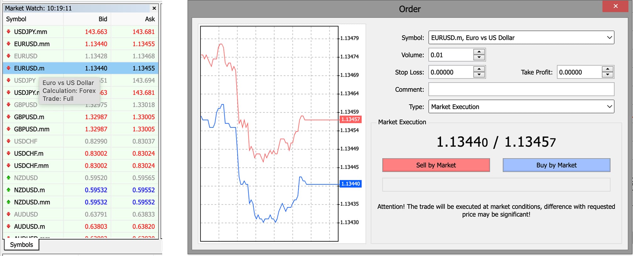Screen dimensions: 633x256
Task: Decrease the Volume with the down stepper
Action: [x=479, y=58]
